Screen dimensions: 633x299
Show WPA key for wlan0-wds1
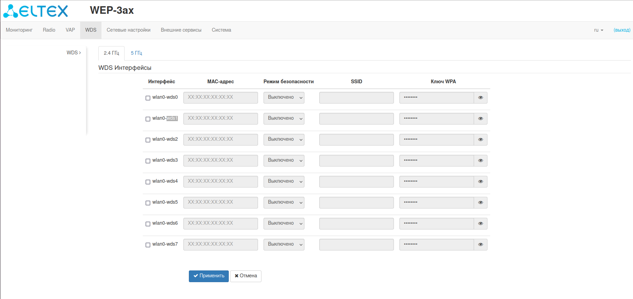(481, 119)
